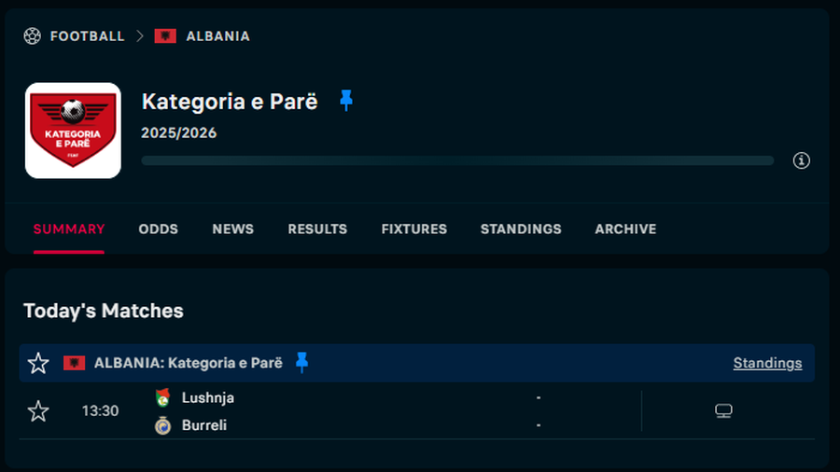This screenshot has width=840, height=472.
Task: Star the Lushnja vs Burreli match
Action: point(38,410)
